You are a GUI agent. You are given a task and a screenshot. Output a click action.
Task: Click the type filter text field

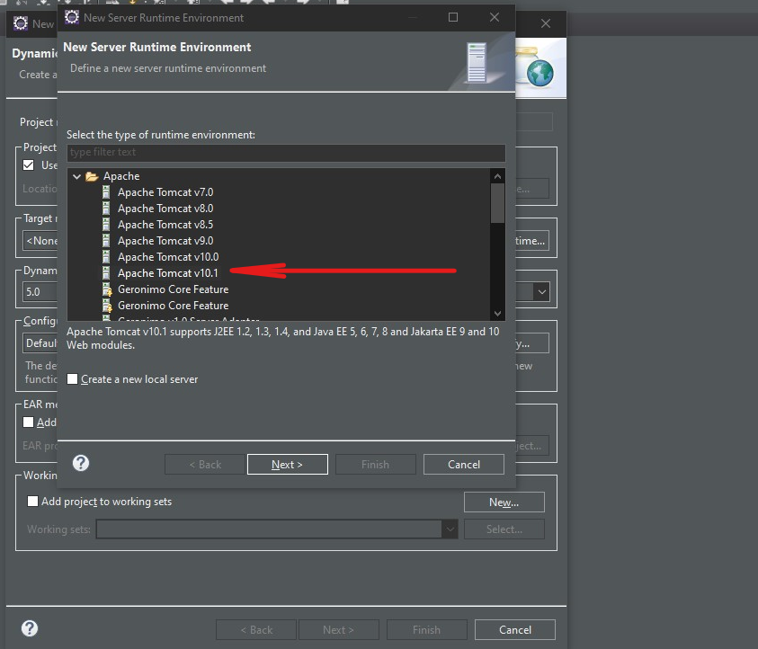click(x=286, y=153)
